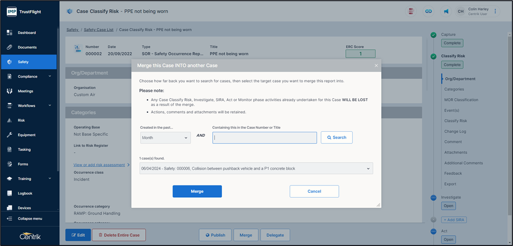Click the link icon in top header

point(428,11)
